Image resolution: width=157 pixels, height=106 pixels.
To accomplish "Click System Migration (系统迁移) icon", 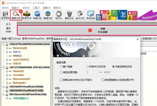I will [x=91, y=15].
